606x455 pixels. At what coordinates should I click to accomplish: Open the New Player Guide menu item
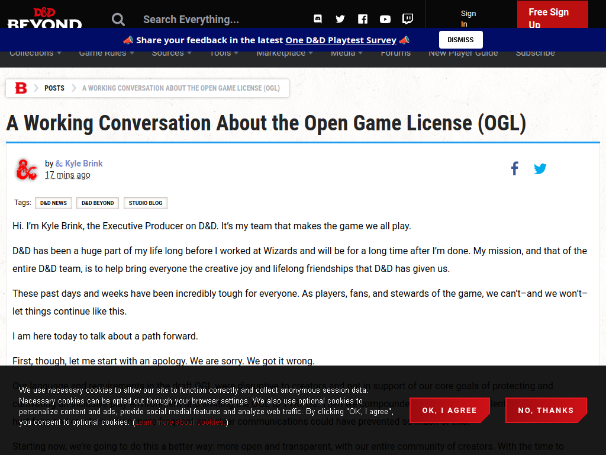pos(463,53)
